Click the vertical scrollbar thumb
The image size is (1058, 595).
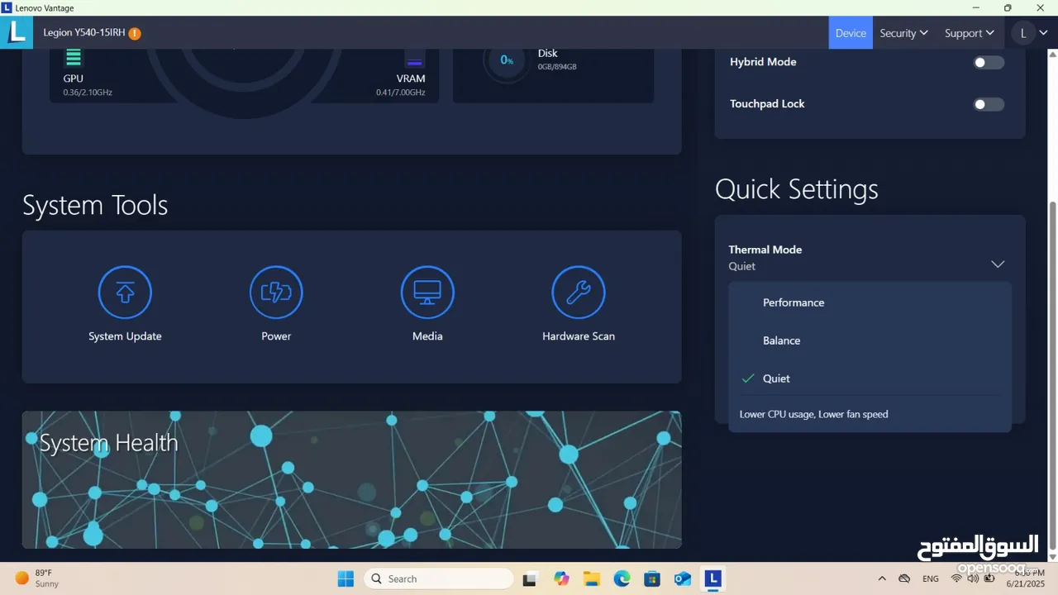coord(1053,376)
